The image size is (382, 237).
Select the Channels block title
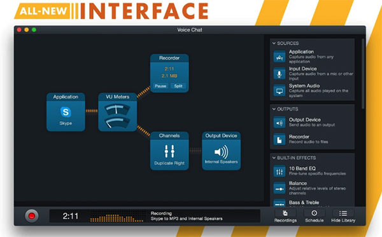[169, 135]
